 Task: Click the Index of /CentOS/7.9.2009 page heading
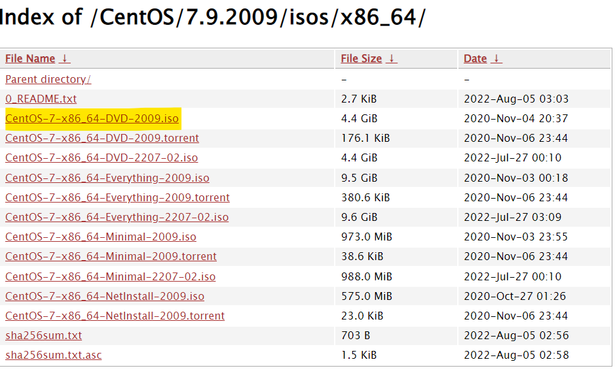click(x=212, y=17)
